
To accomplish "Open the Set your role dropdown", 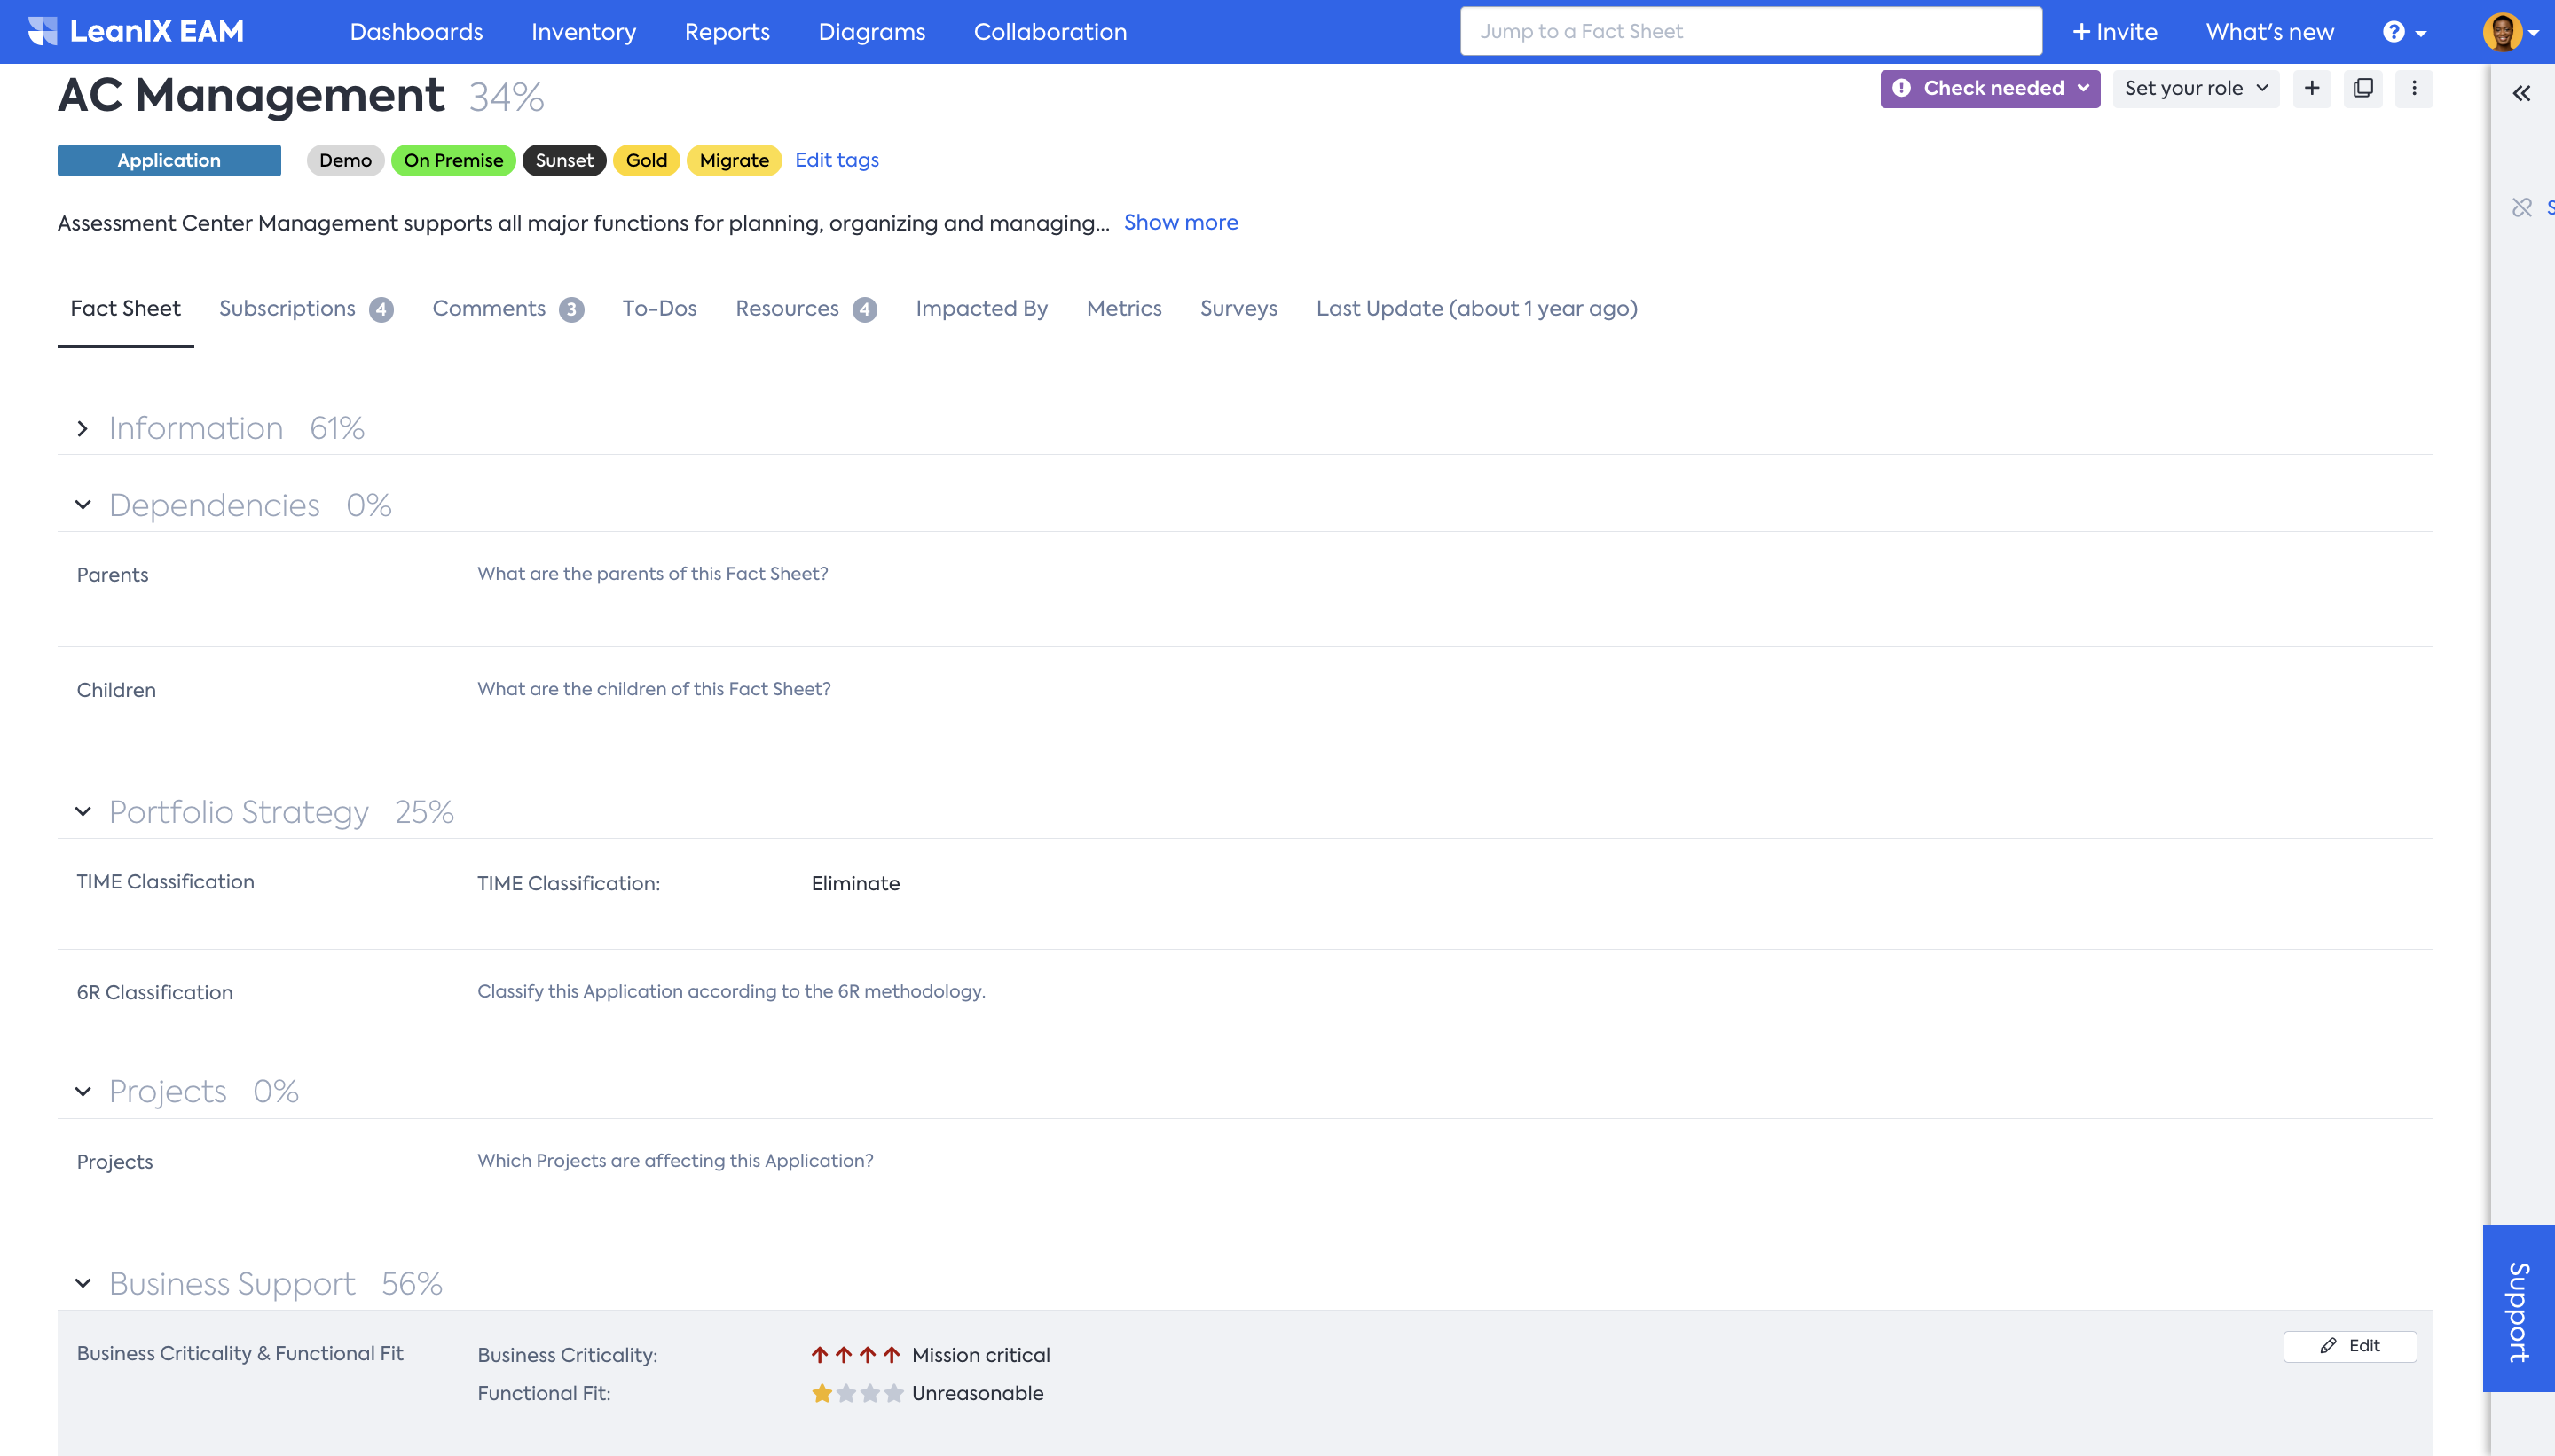I will point(2195,88).
